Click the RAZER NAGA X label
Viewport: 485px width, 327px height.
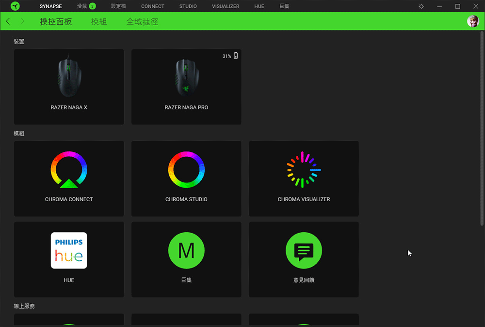coord(69,107)
